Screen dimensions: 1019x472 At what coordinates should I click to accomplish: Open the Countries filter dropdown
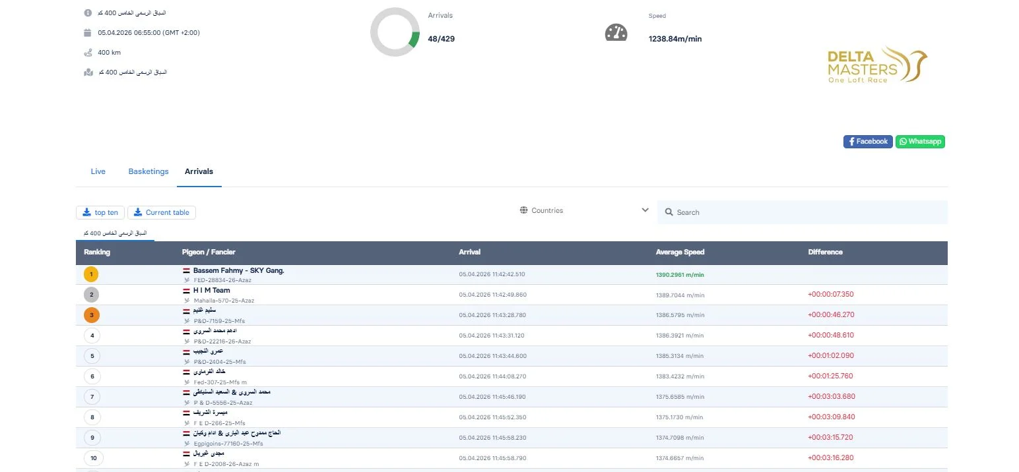click(x=546, y=210)
